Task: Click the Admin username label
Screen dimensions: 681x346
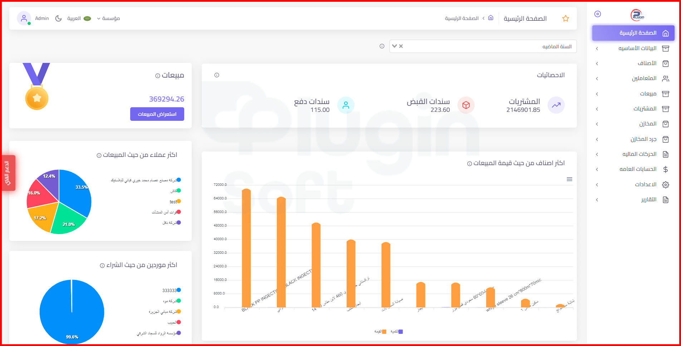Action: coord(42,18)
